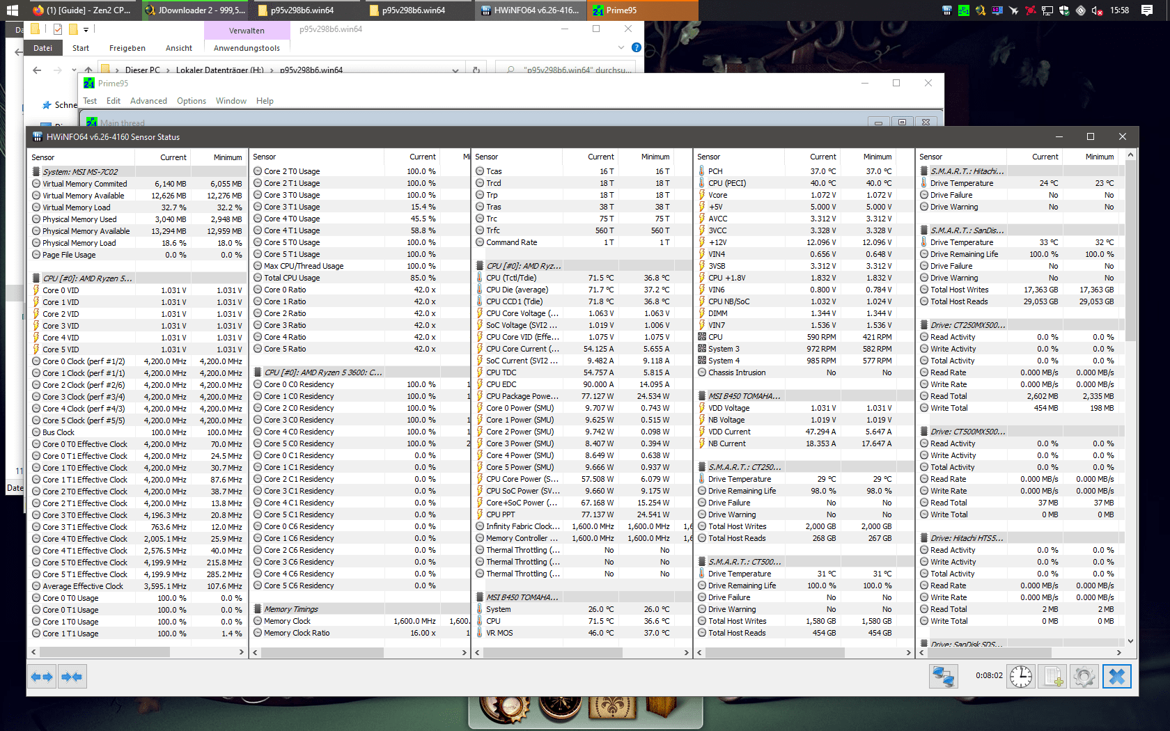The width and height of the screenshot is (1170, 731).
Task: Go up one folder in Explorer
Action: (88, 70)
